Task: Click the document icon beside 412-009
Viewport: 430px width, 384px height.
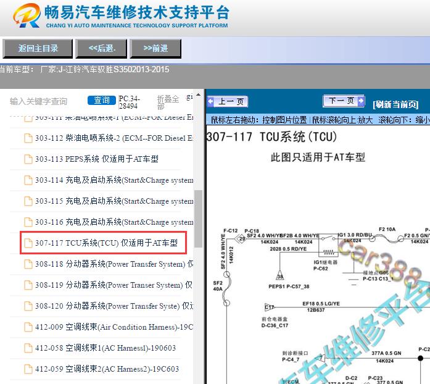Action: tap(28, 327)
